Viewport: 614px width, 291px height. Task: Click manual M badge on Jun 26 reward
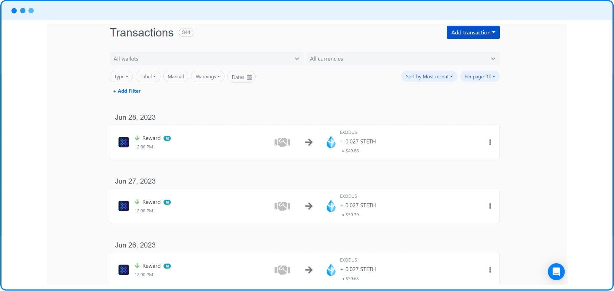click(x=167, y=266)
